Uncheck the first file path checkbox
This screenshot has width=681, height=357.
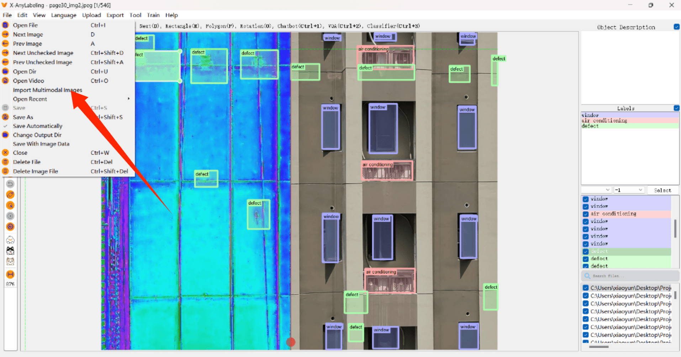click(x=586, y=288)
